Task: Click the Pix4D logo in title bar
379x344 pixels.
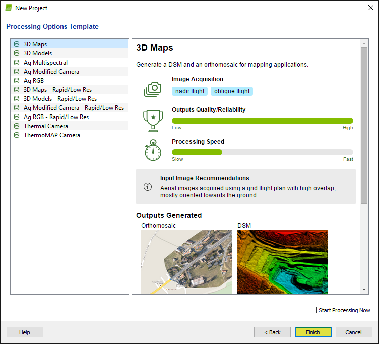Action: [9, 8]
